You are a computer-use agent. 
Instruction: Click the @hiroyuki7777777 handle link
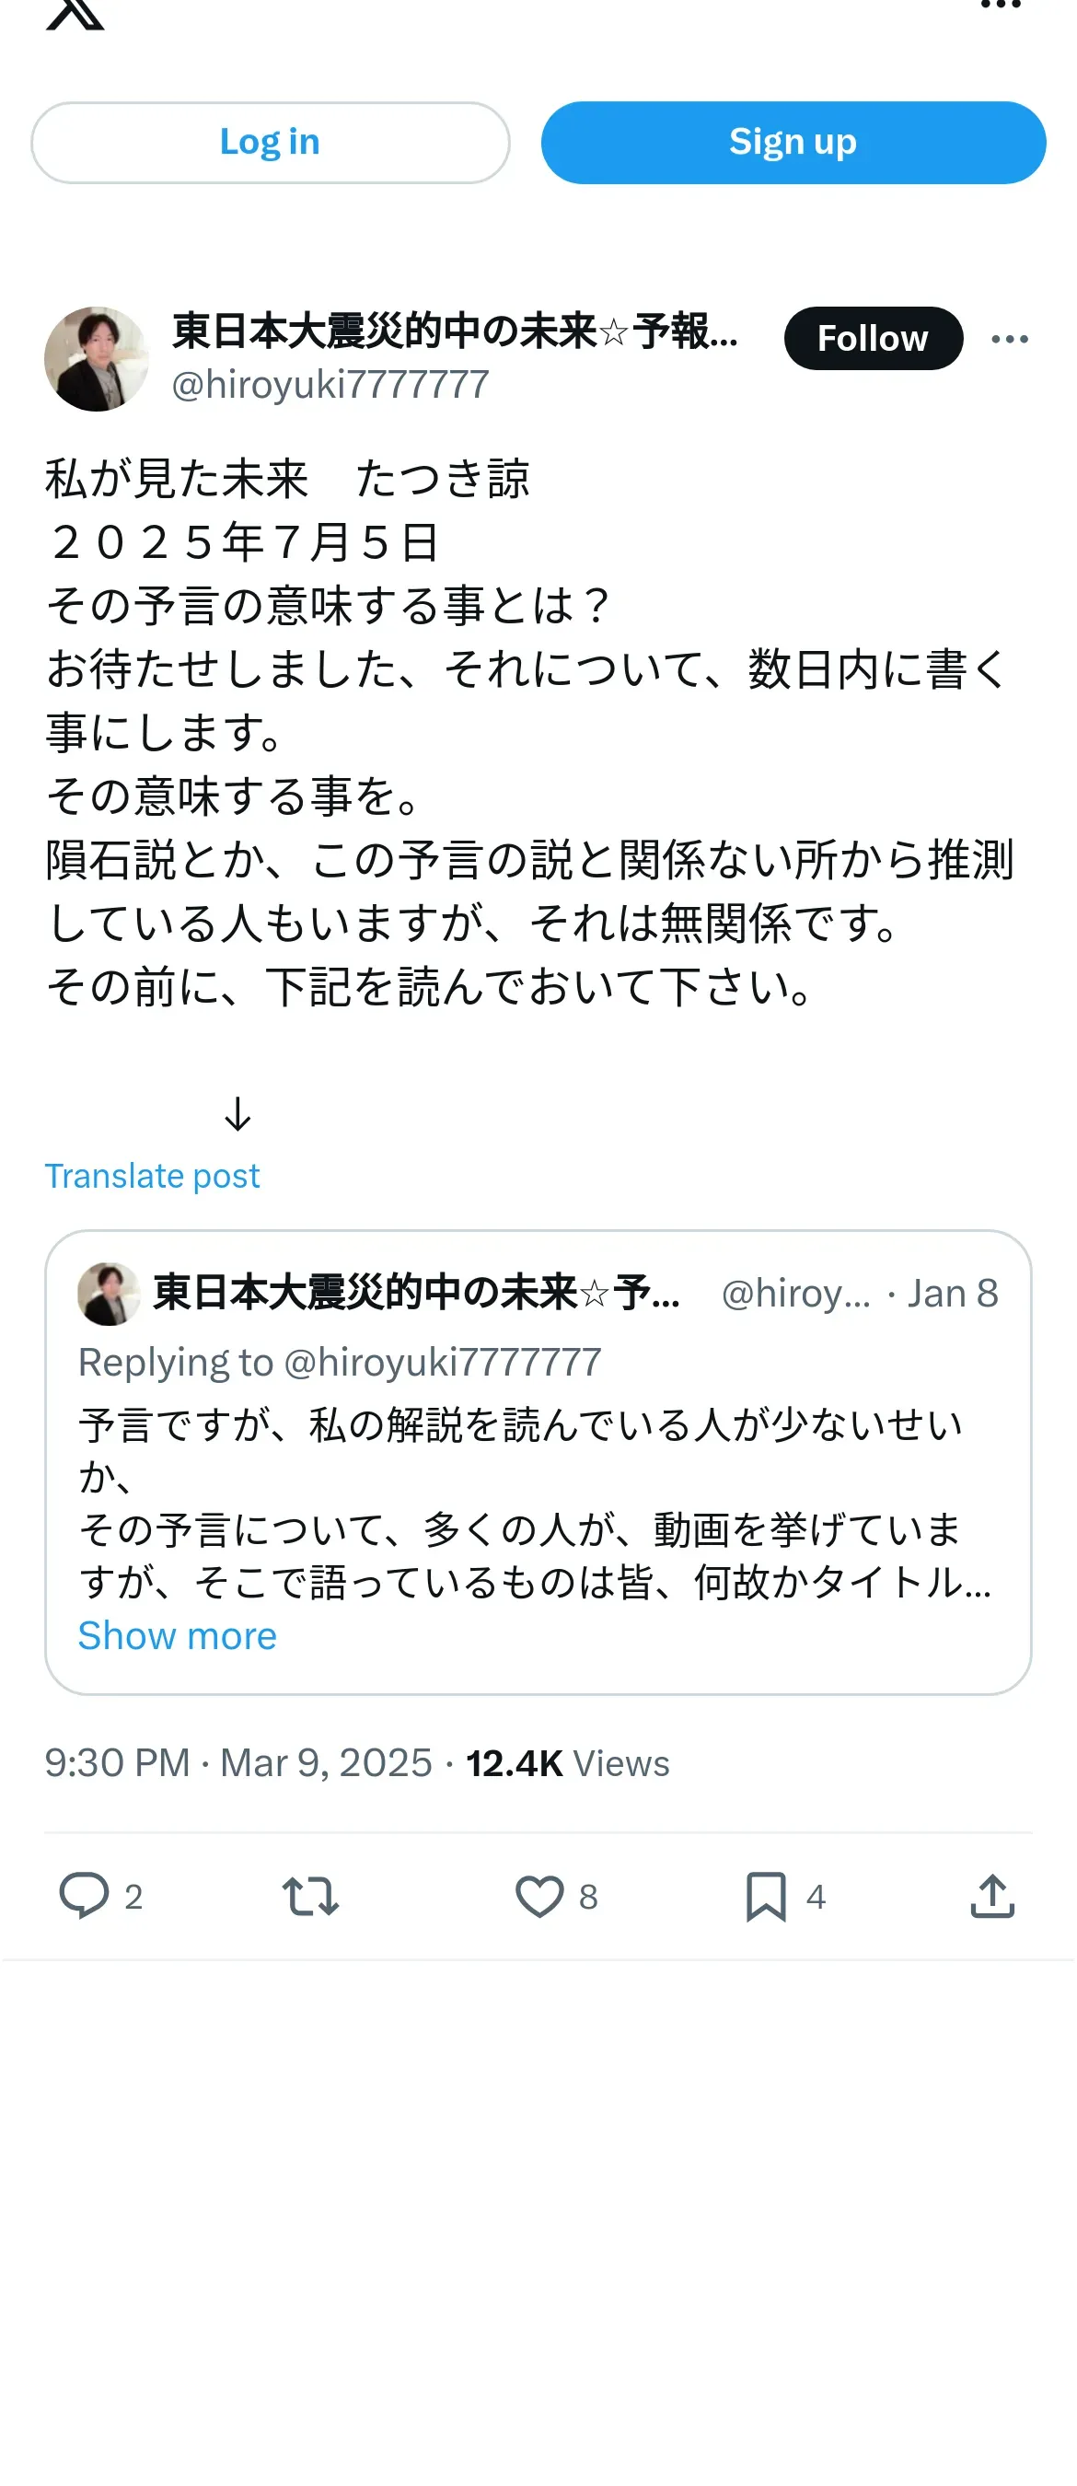click(330, 385)
